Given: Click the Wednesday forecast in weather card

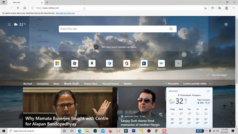Looking at the screenshot, I should [181, 116].
